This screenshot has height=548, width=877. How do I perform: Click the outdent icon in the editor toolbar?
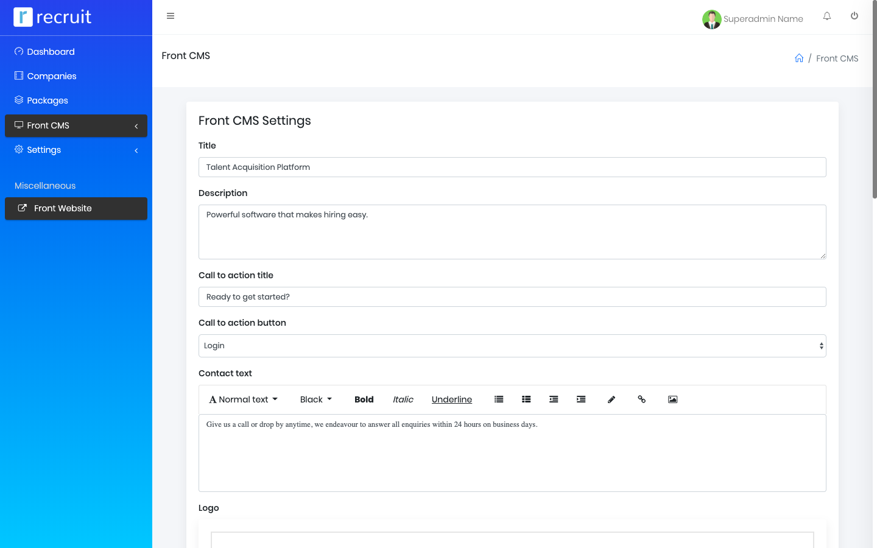(x=554, y=399)
